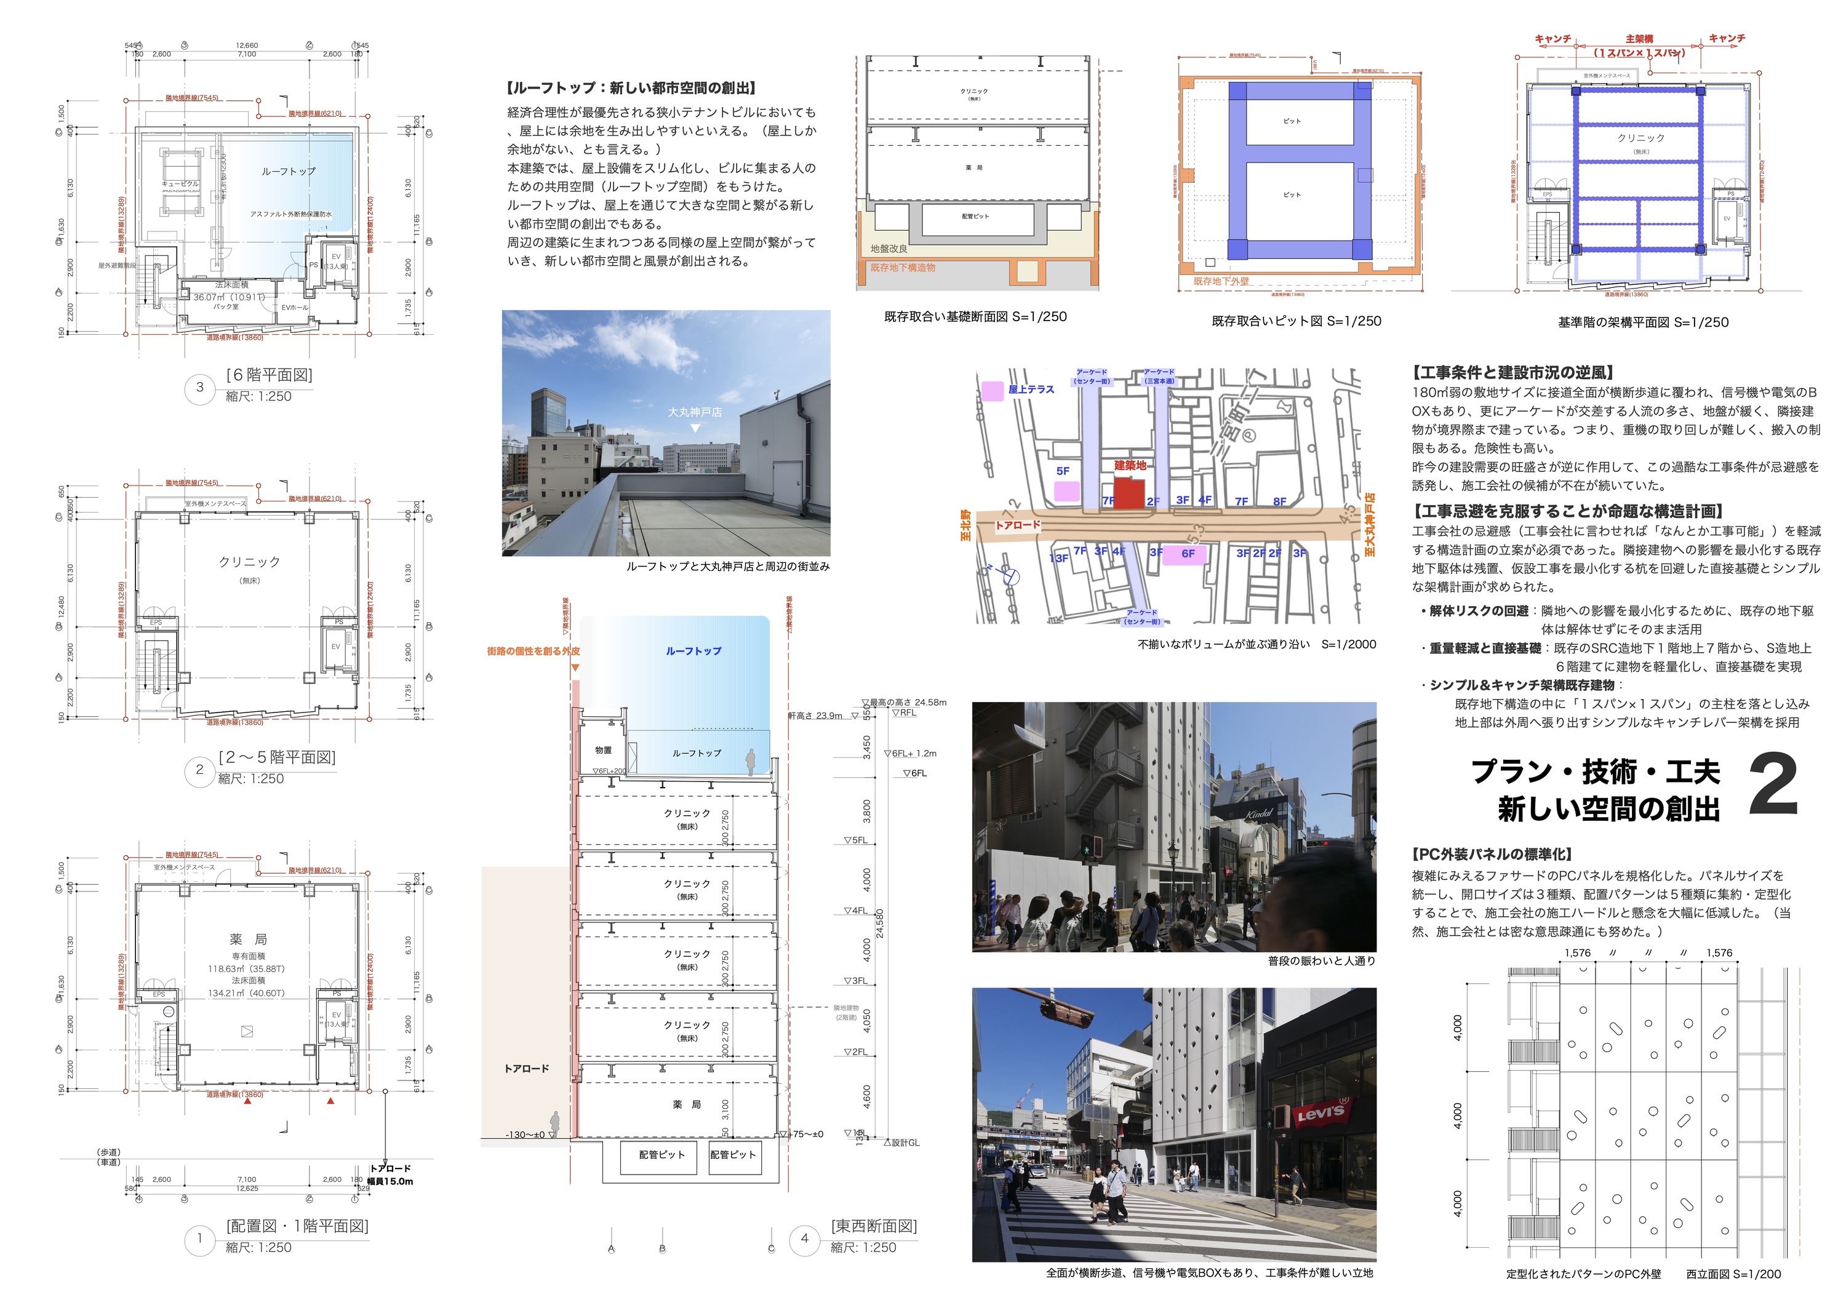
Task: Click the pink 屋上テラス legend square
Action: click(993, 391)
